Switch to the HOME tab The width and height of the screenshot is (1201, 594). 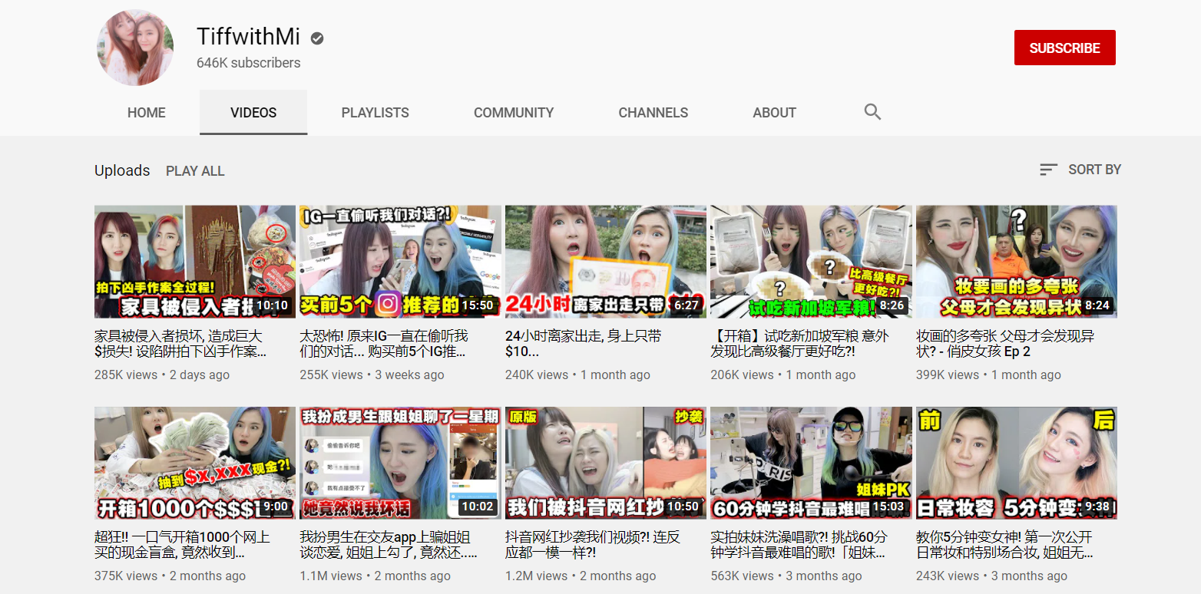point(146,112)
